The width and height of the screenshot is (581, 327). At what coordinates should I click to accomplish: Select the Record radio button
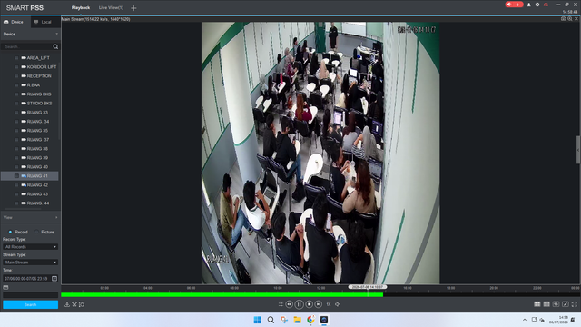point(10,232)
